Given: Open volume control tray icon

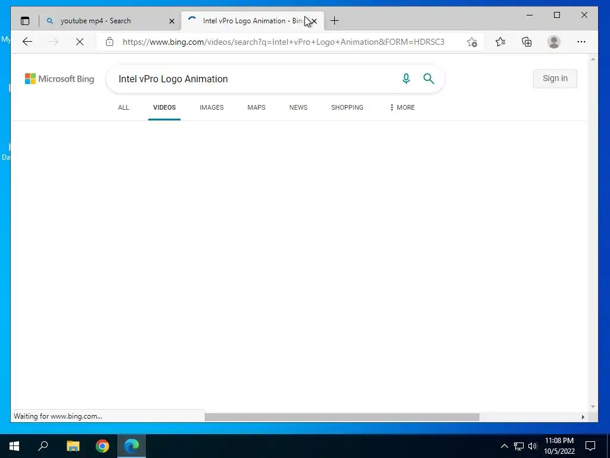Looking at the screenshot, I should click(533, 446).
